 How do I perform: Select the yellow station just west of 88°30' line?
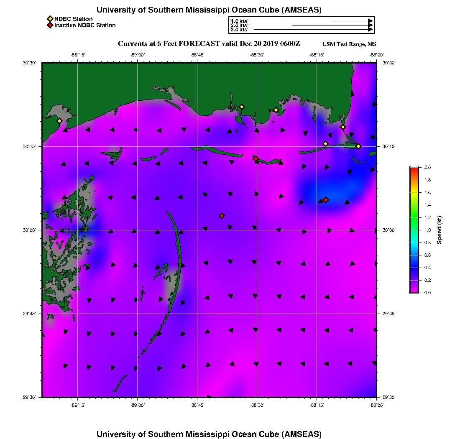pyautogui.click(x=241, y=107)
